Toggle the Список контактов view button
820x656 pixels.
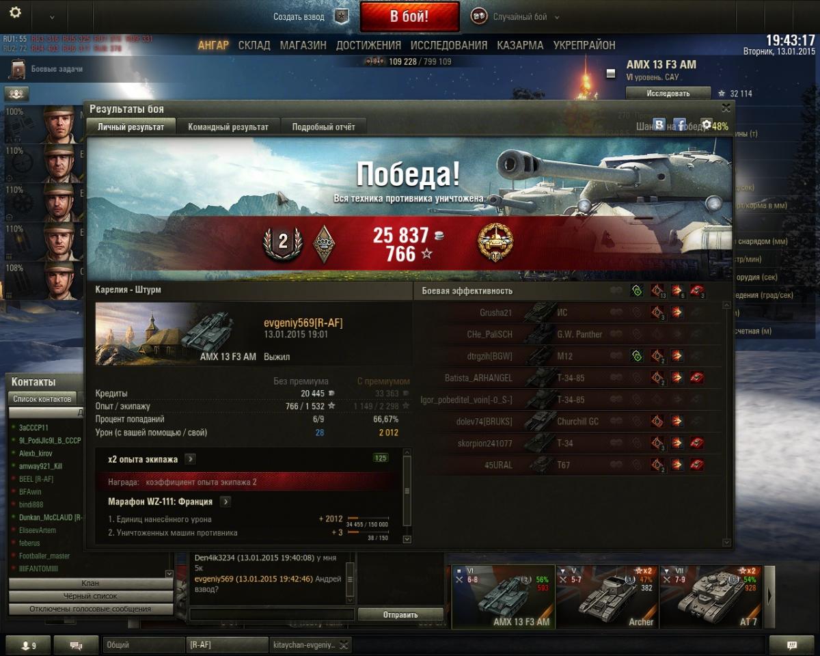[42, 398]
